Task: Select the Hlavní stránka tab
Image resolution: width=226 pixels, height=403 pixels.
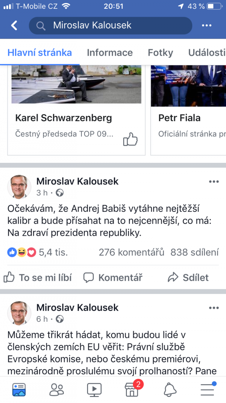Action: tap(40, 53)
